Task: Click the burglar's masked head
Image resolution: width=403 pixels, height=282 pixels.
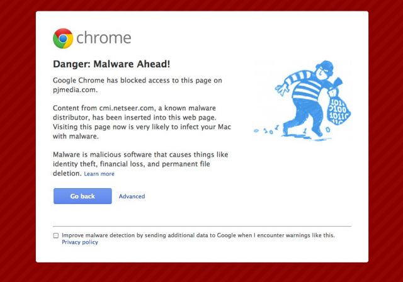Action: (324, 69)
